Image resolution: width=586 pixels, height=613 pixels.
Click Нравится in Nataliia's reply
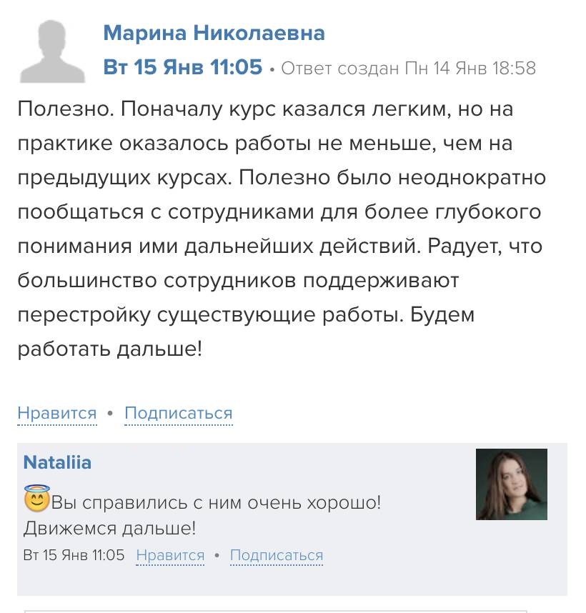click(170, 555)
